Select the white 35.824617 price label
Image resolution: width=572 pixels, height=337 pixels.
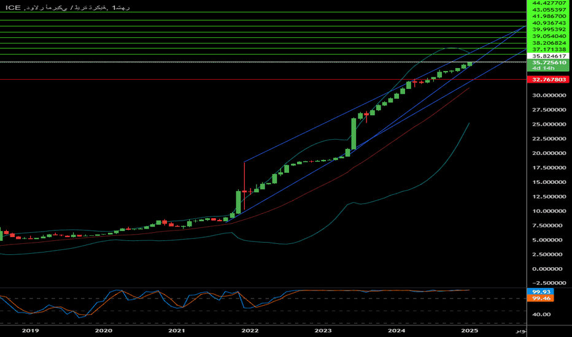point(549,56)
